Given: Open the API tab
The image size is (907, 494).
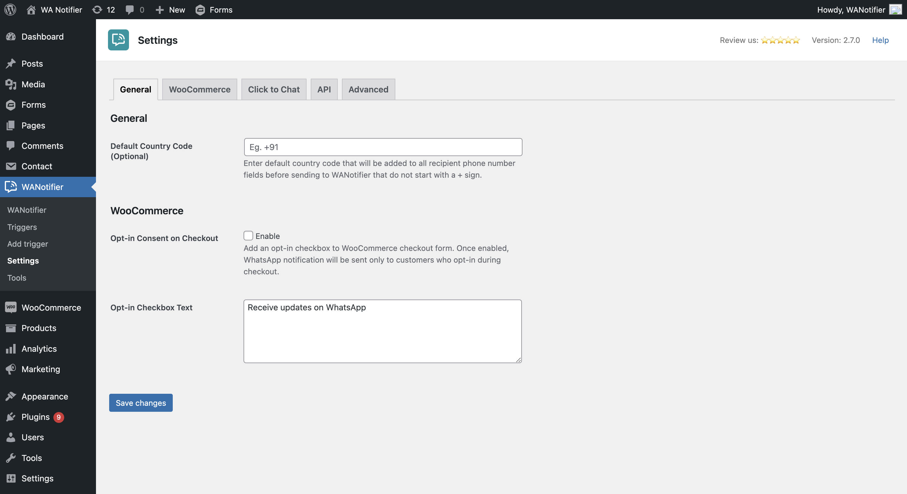Looking at the screenshot, I should 324,89.
